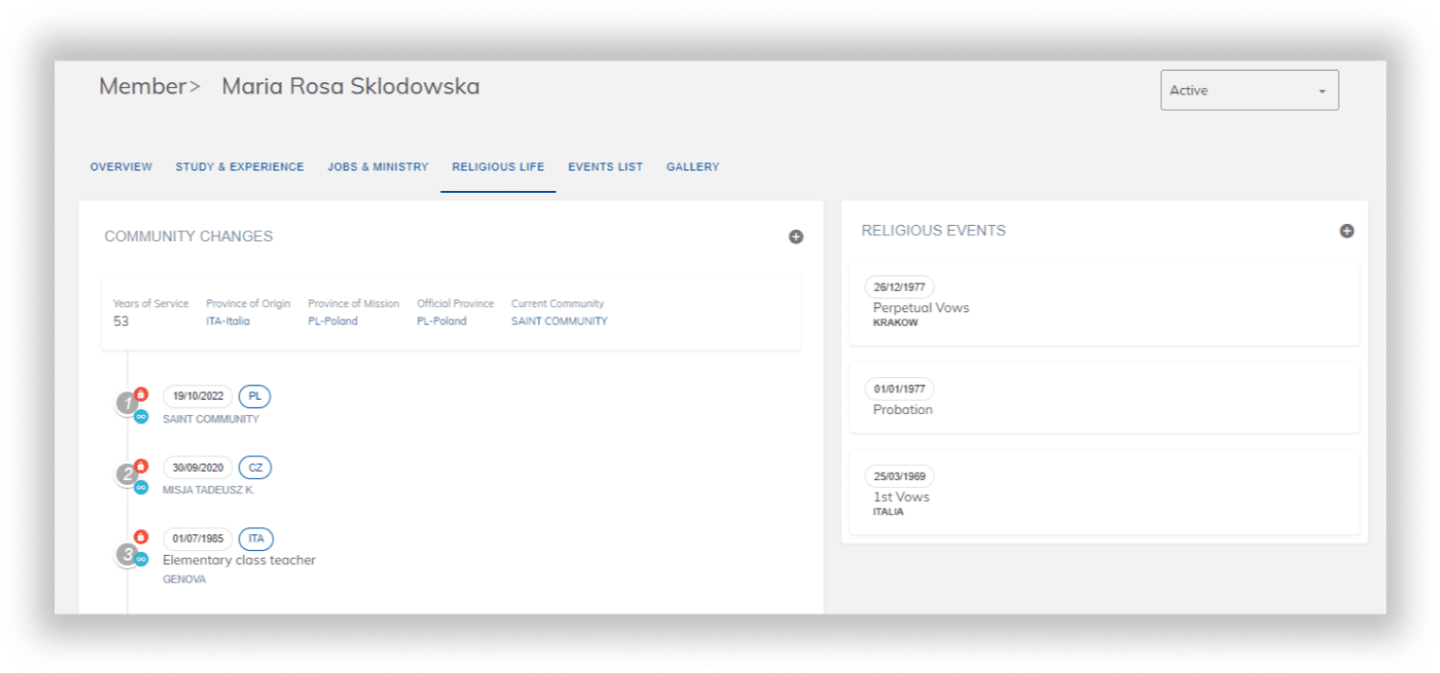Click the red delete icon on the 2020 entry
This screenshot has height=673, width=1440.
(142, 464)
